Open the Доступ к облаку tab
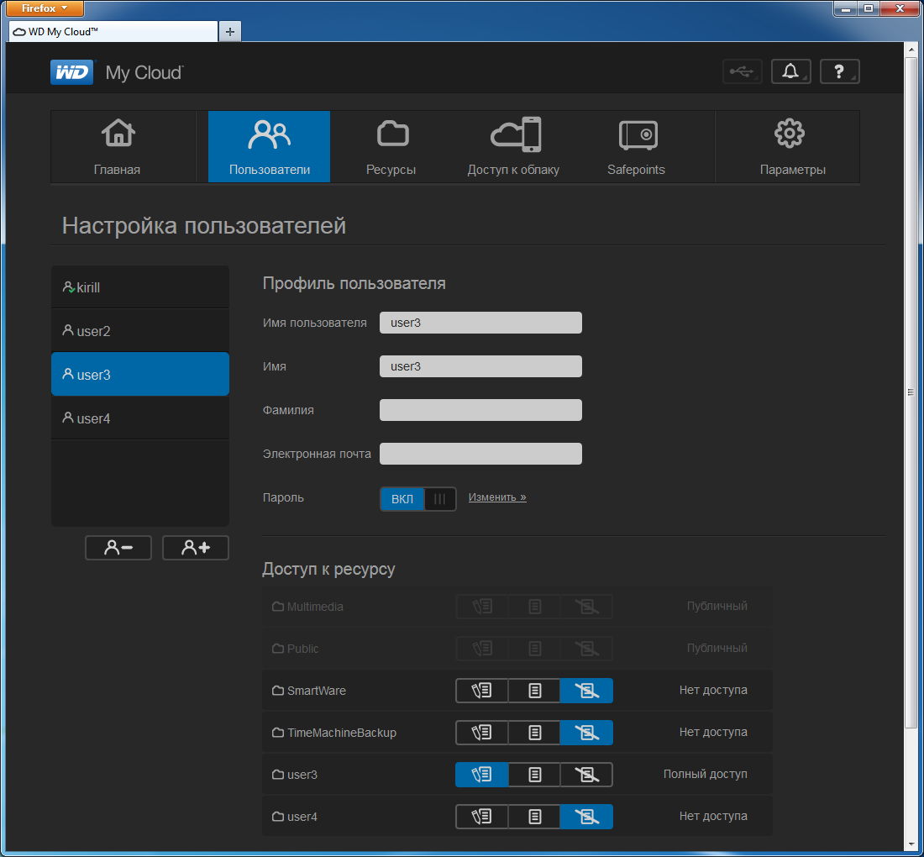924x857 pixels. (x=513, y=146)
